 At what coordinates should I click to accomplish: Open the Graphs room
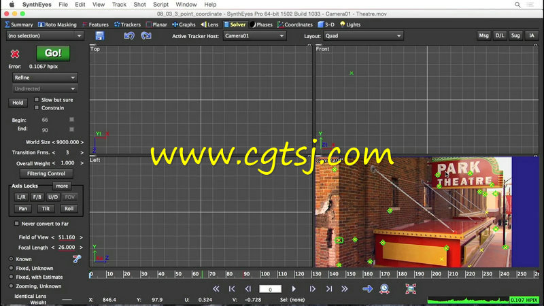point(184,24)
